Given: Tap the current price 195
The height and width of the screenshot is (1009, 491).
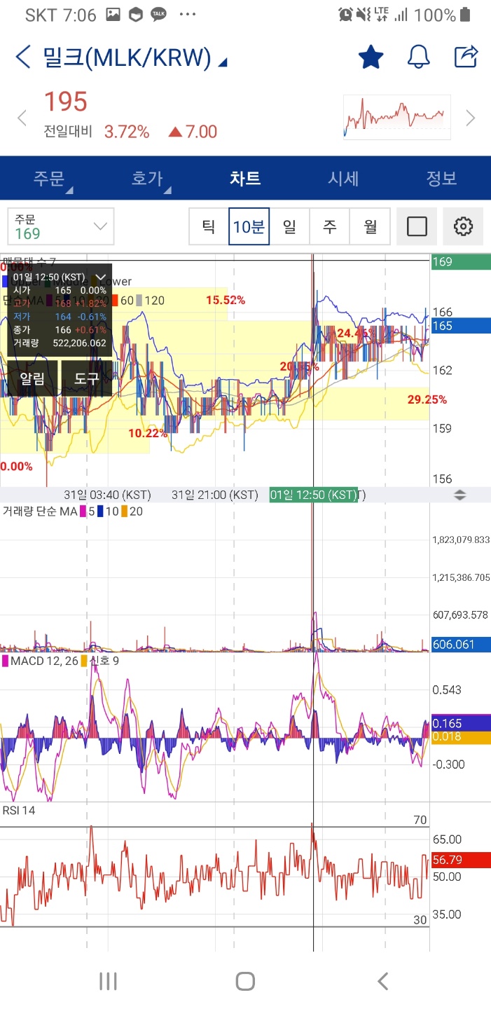Looking at the screenshot, I should click(66, 102).
